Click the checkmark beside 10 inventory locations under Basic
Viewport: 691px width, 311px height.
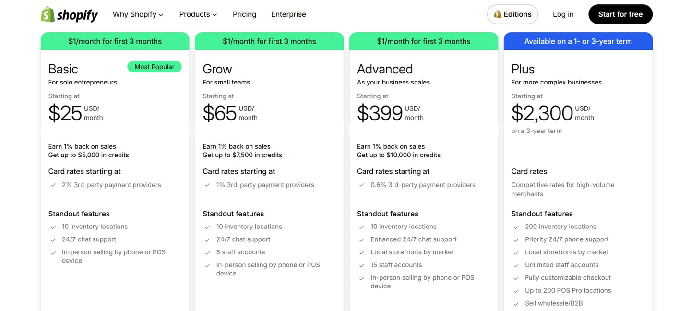coord(53,227)
